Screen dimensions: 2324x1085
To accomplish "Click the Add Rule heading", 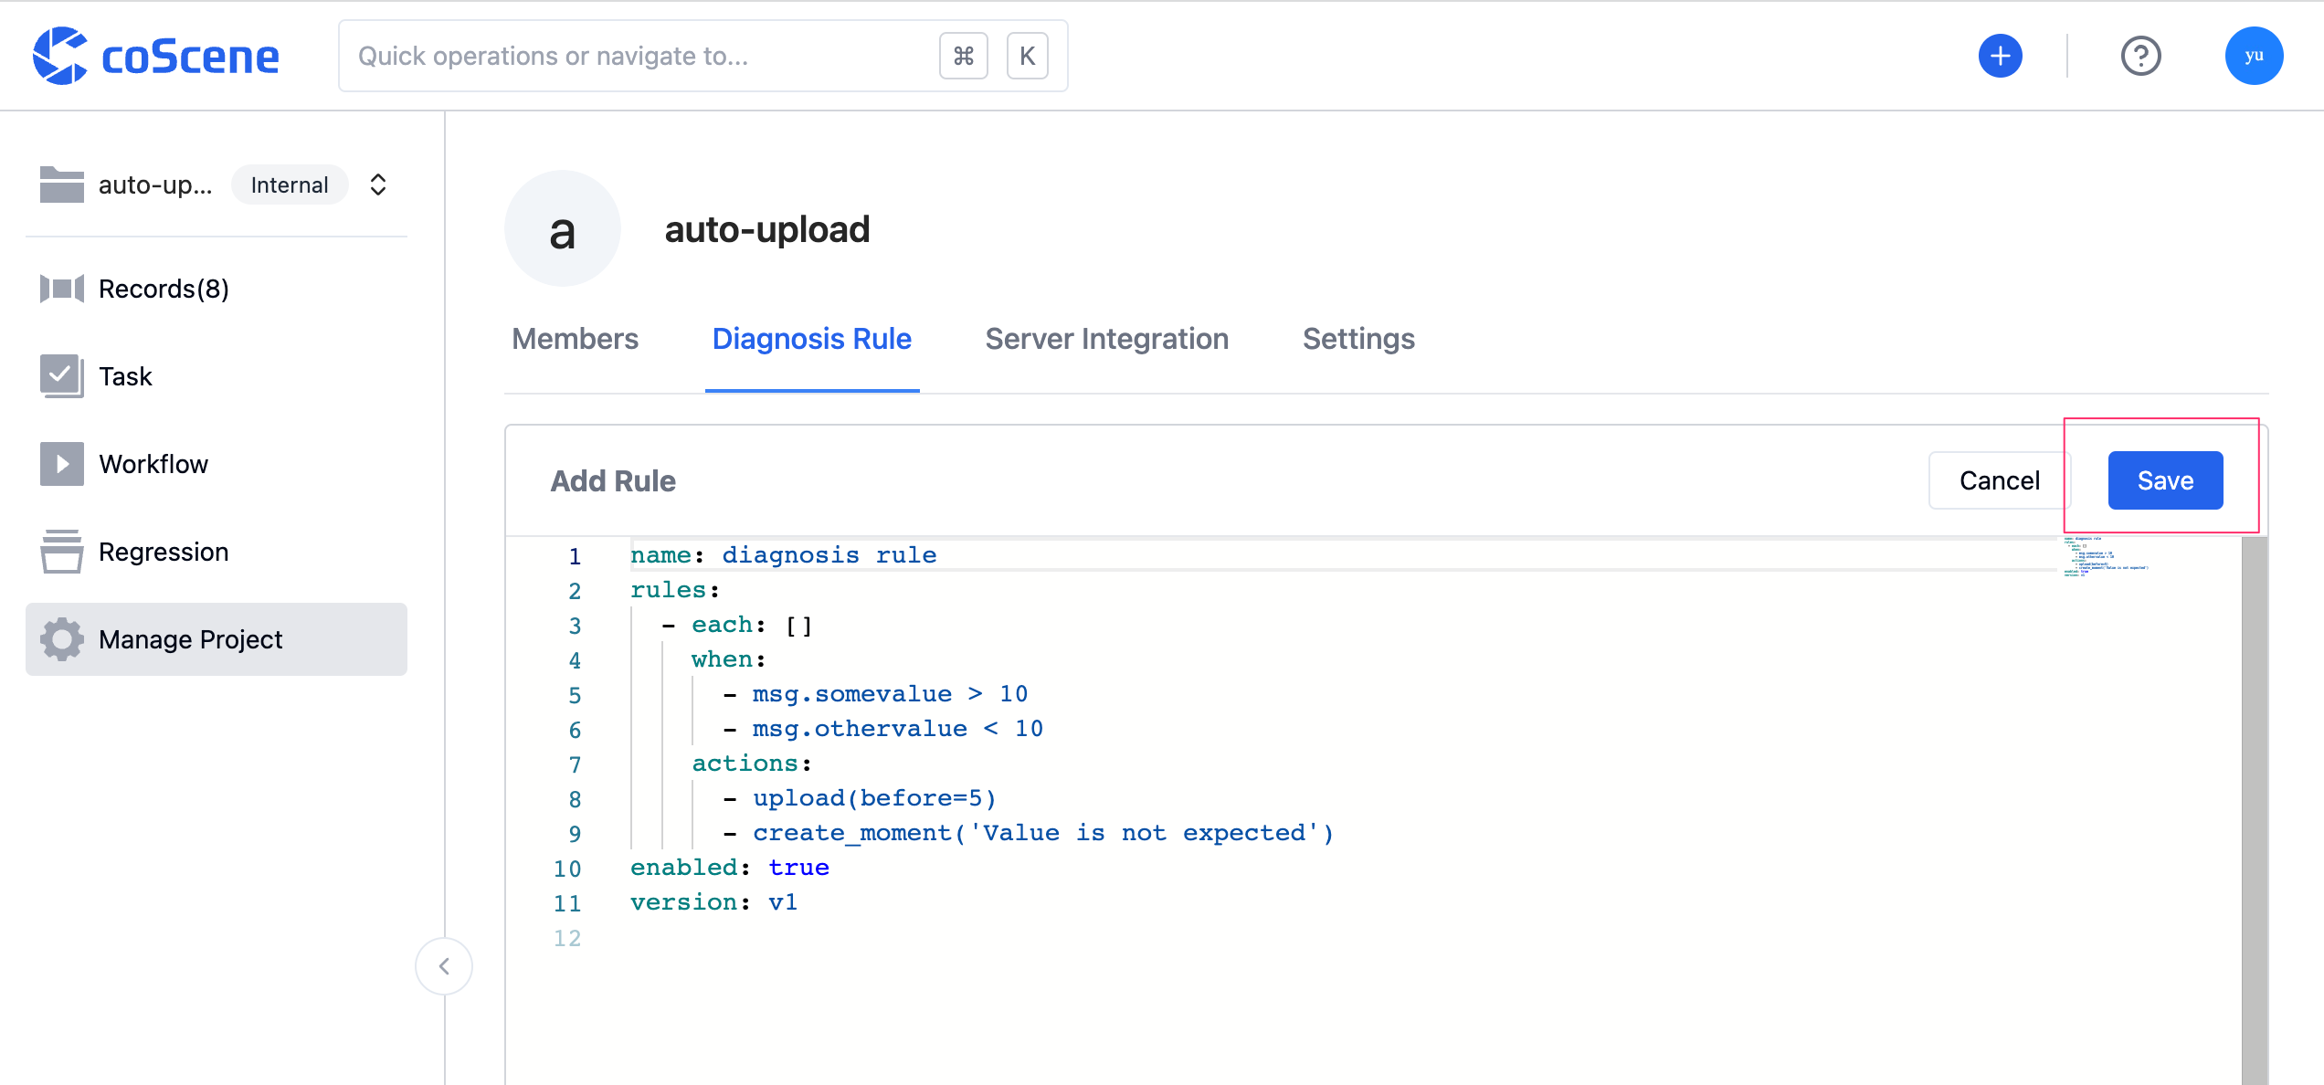I will pos(614,480).
